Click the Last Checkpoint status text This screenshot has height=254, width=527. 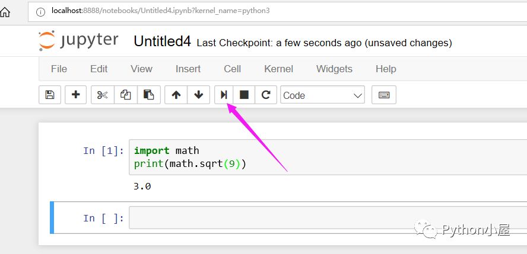[324, 43]
